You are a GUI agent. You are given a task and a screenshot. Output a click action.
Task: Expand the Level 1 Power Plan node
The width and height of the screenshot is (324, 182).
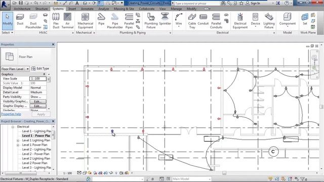click(18, 145)
